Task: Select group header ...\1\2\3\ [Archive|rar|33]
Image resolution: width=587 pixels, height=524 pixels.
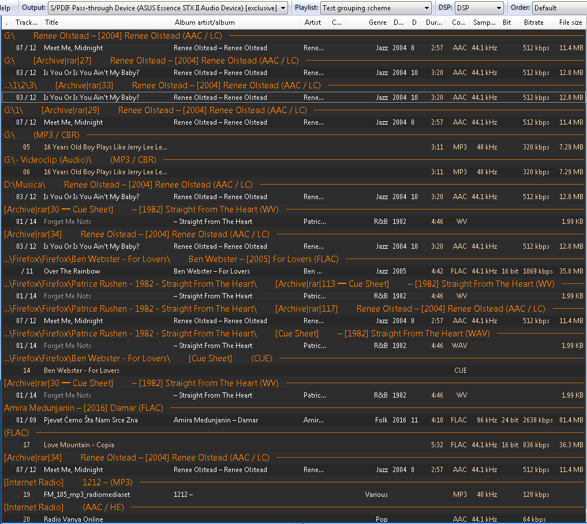Action: tap(293, 85)
